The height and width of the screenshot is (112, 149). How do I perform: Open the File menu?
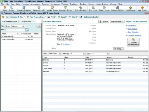2,4
